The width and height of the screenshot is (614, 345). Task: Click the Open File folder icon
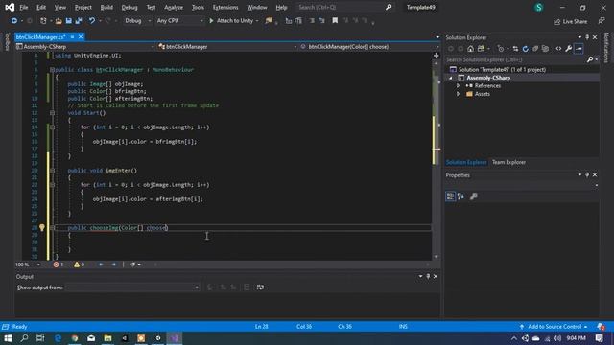coord(59,21)
